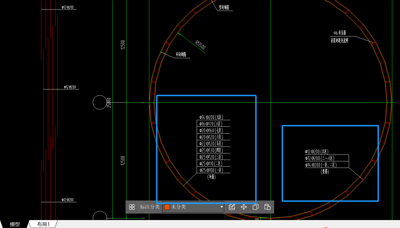Click the 环向钢筋 leader label

point(181,55)
